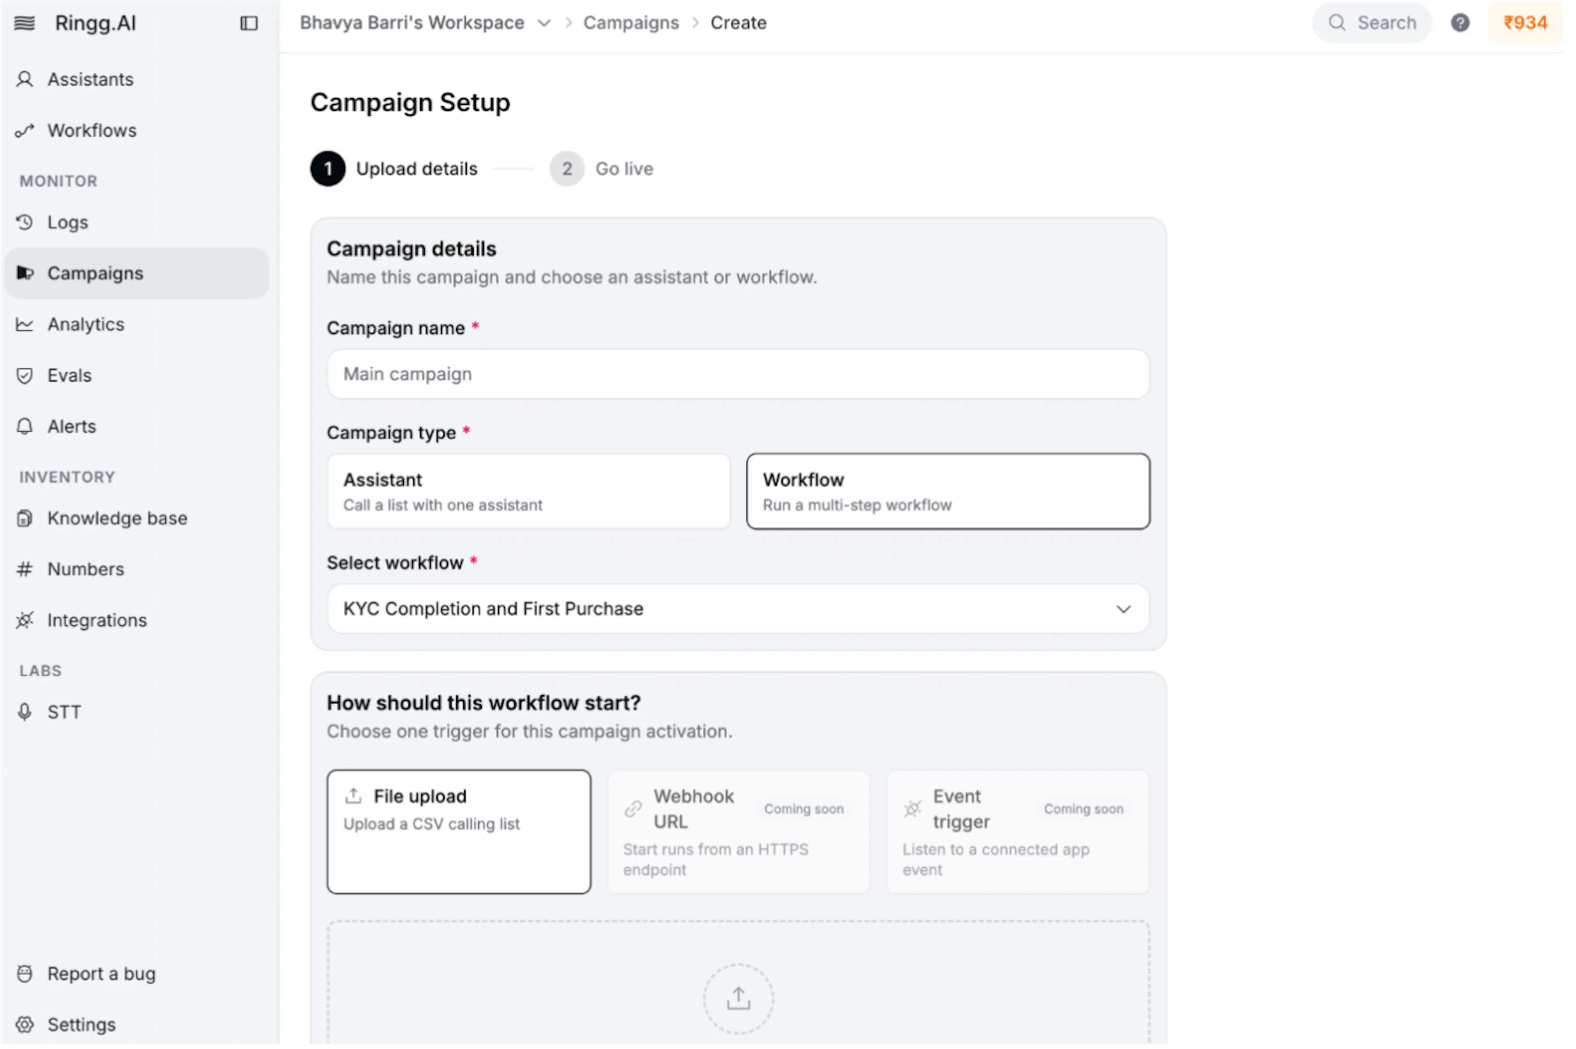Expand the workspace switcher chevron
1576x1049 pixels.
click(544, 23)
